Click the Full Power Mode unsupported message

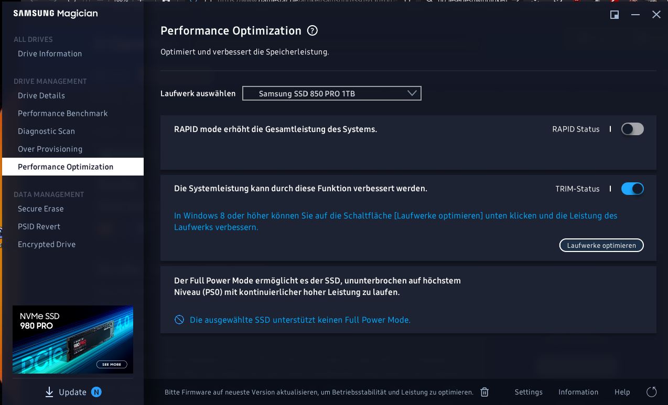tap(300, 320)
